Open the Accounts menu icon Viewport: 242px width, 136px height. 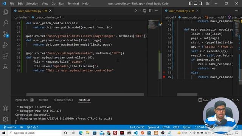click(5, 108)
